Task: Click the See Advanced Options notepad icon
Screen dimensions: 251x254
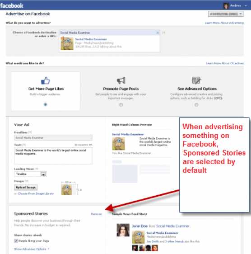Action: (196, 80)
